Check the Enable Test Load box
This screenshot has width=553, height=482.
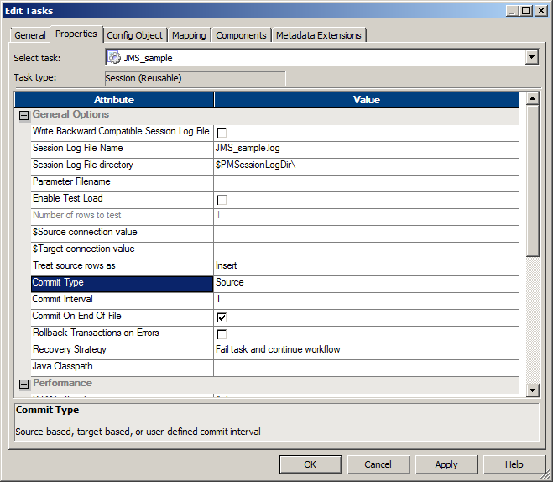pos(222,200)
